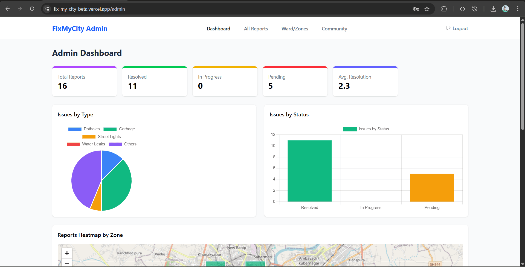
Task: Bookmark this page with the star icon
Action: coord(427,9)
